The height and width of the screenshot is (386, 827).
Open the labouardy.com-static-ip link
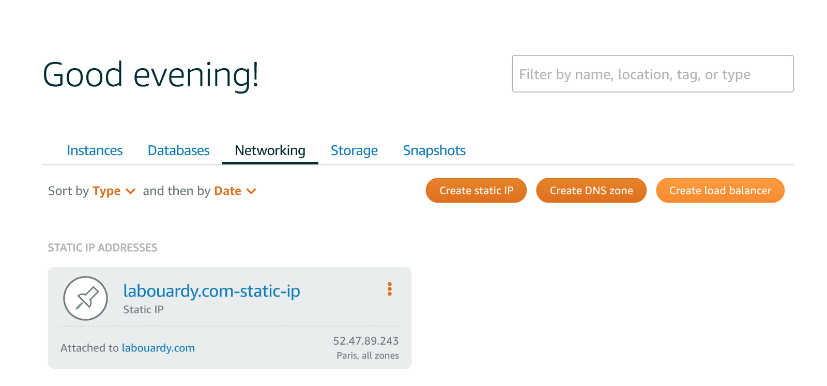[x=211, y=291]
